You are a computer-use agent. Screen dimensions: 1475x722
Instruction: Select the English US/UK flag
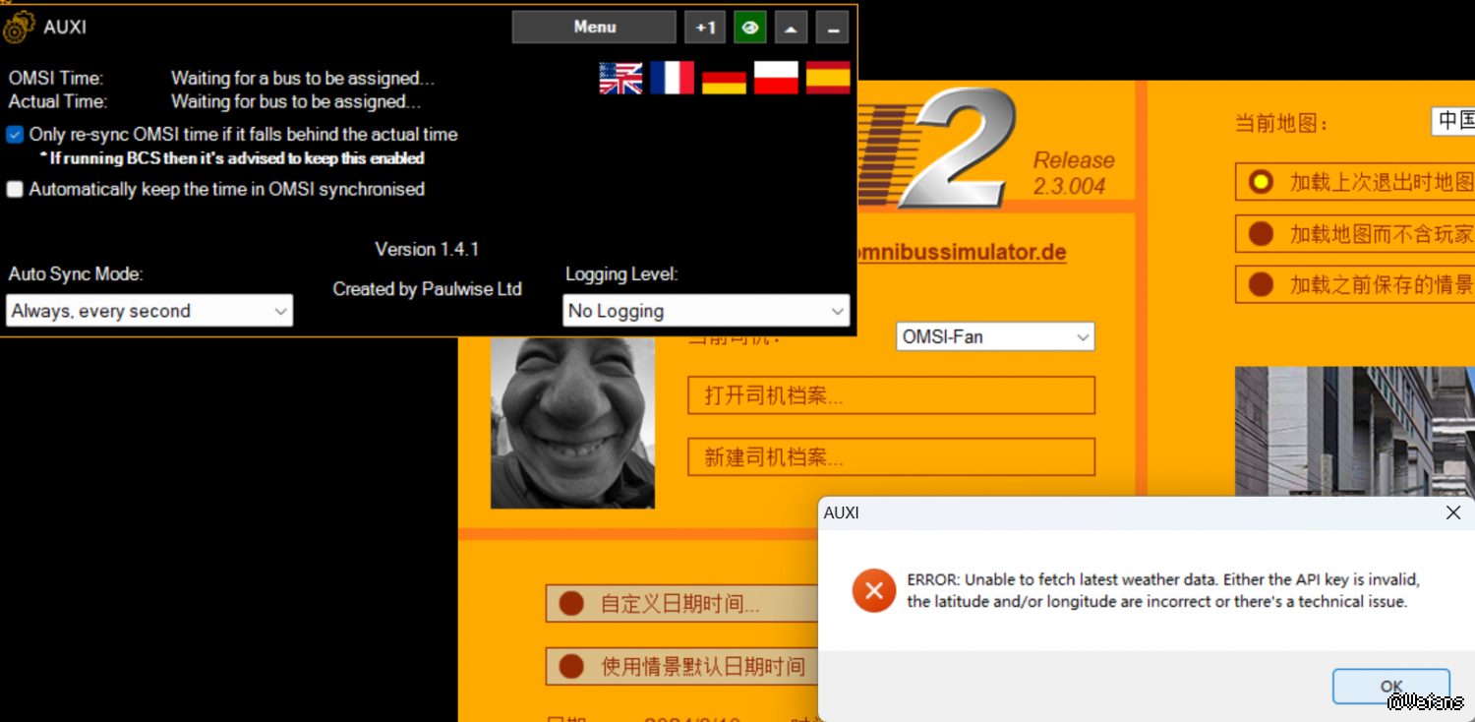coord(620,78)
